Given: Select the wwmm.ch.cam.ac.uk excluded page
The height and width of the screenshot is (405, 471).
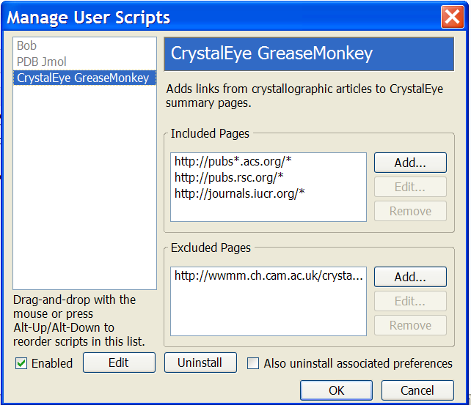Looking at the screenshot, I should [268, 275].
